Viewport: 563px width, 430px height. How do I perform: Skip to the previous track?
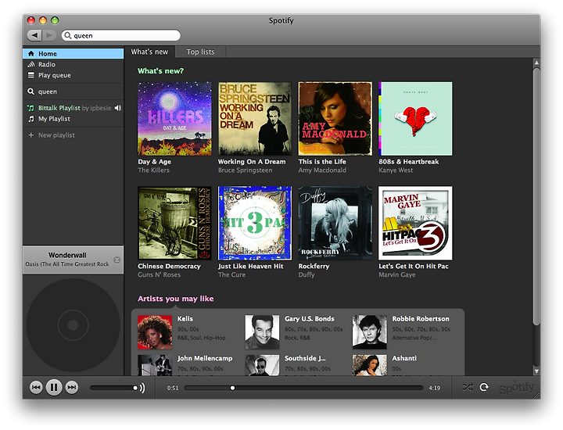coord(36,387)
